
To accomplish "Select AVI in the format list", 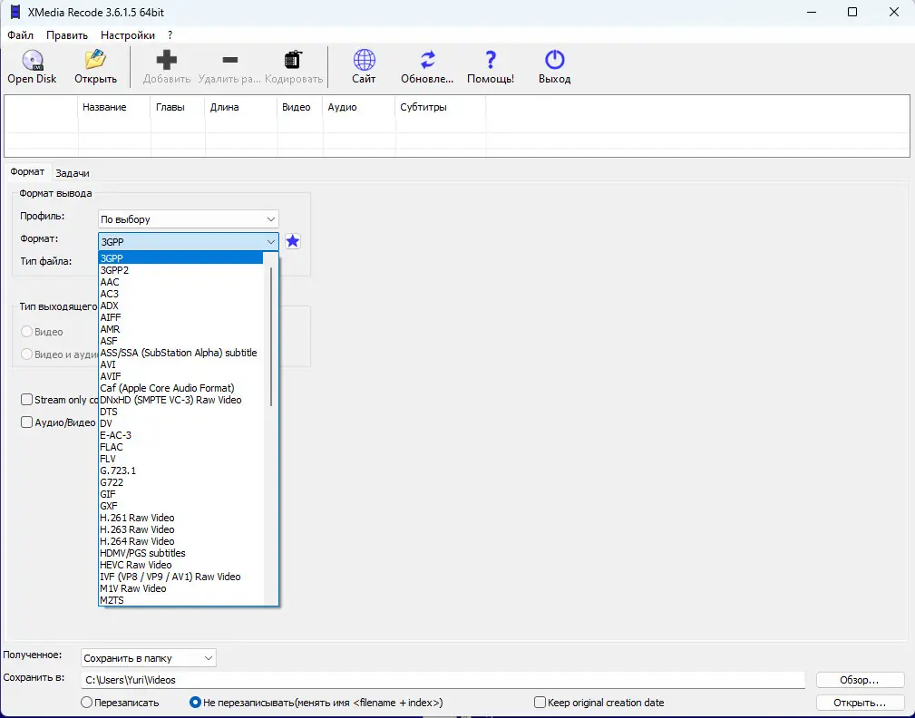I will [x=180, y=364].
